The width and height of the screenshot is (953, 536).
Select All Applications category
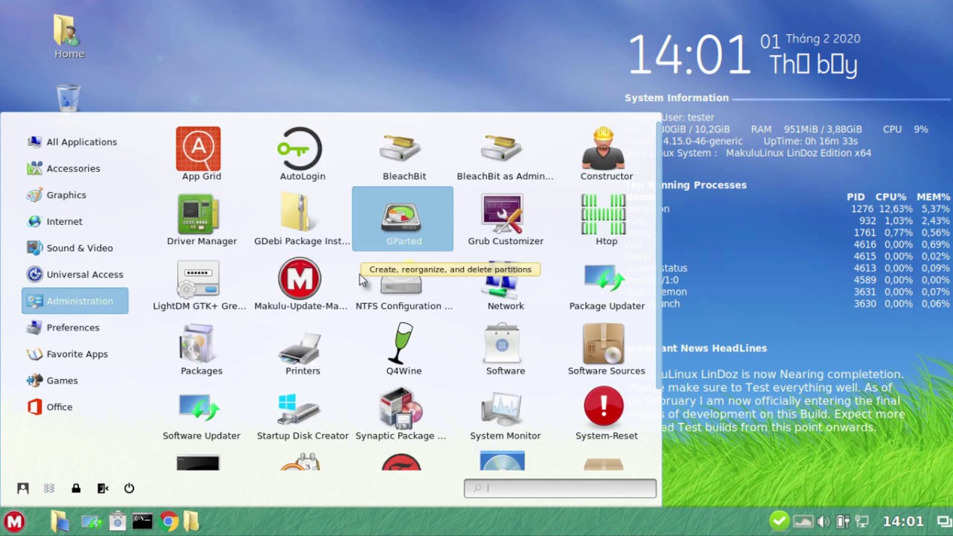[x=74, y=141]
